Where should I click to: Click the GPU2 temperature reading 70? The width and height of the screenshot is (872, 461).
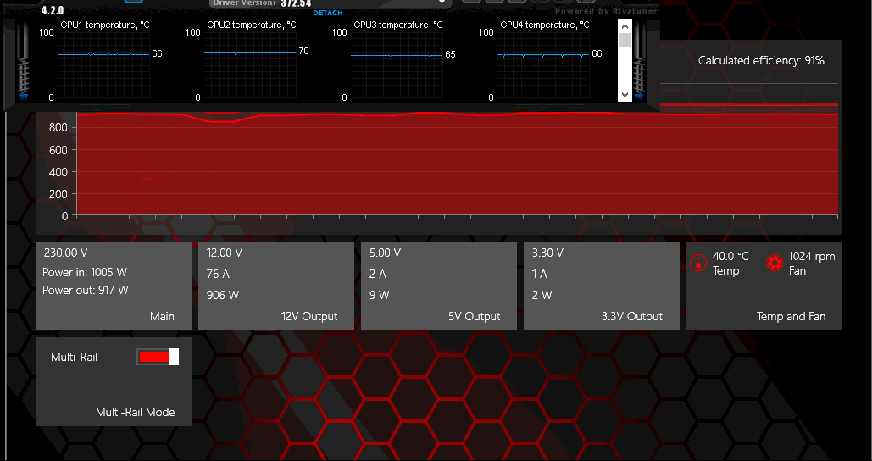[x=303, y=51]
